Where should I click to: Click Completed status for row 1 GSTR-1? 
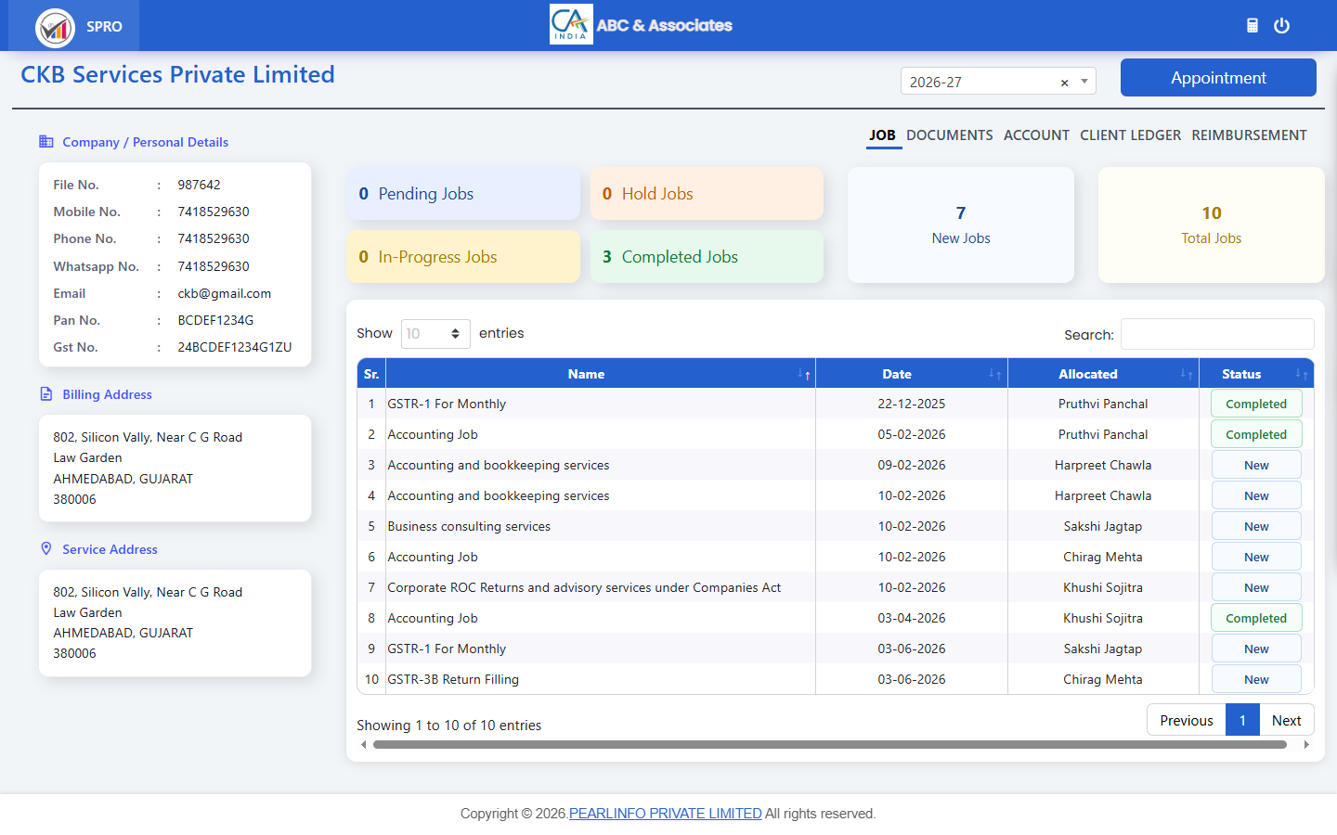tap(1256, 404)
